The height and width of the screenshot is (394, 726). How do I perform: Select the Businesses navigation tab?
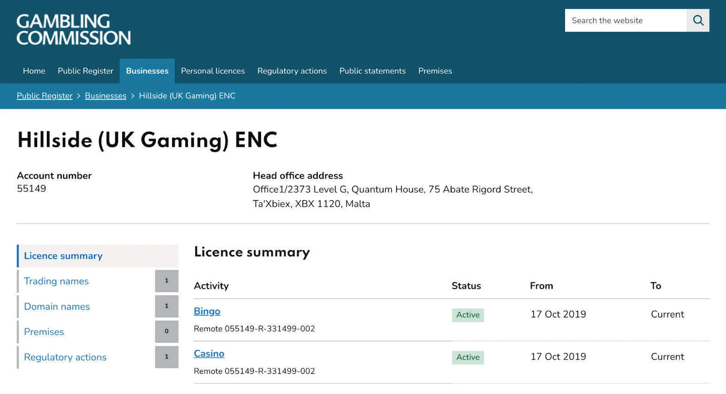tap(147, 71)
